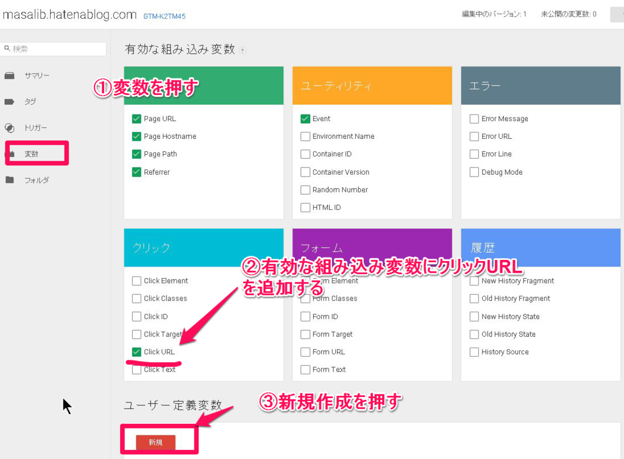
Task: Check the New History State checkbox
Action: pyautogui.click(x=474, y=317)
